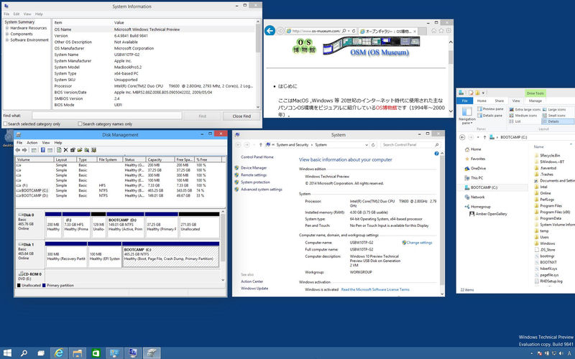Open the Program Files folder in File Explorer
This screenshot has width=575, height=359.
tap(548, 206)
